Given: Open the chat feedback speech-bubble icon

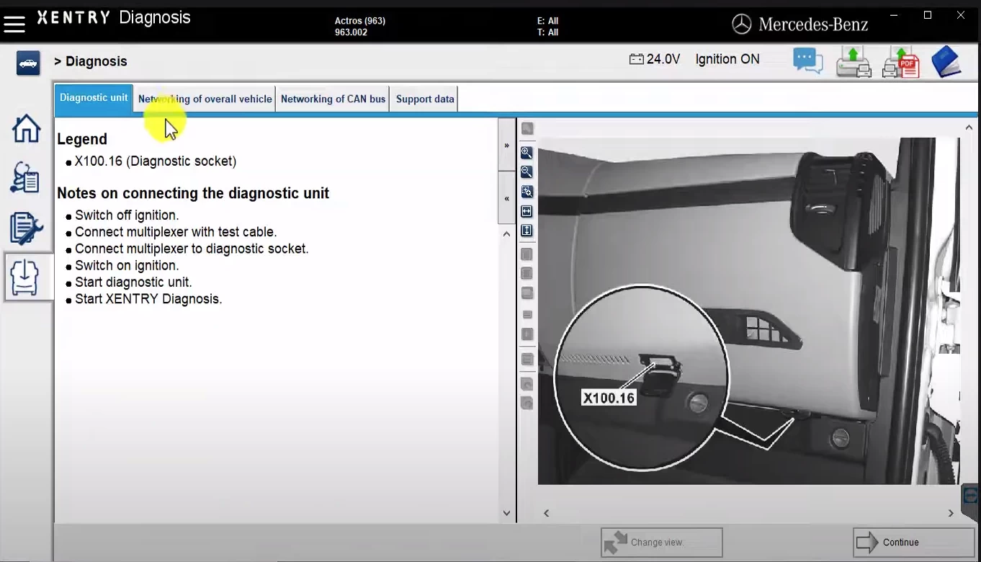Looking at the screenshot, I should tap(808, 61).
